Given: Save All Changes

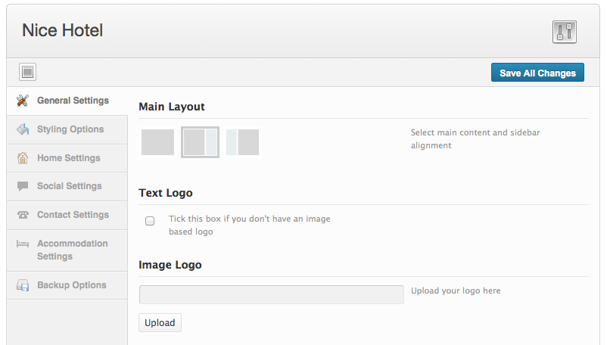Looking at the screenshot, I should pos(537,73).
